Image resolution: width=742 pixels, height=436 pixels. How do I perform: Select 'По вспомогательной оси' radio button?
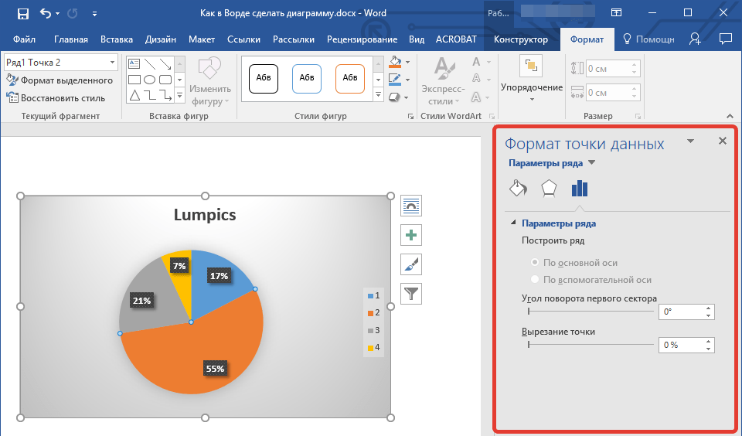(533, 280)
